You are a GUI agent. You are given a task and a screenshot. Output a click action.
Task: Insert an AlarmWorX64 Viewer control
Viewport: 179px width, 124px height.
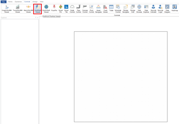(28, 9)
